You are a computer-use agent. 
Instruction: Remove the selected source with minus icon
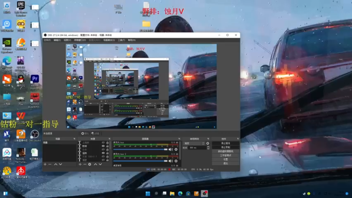84,164
